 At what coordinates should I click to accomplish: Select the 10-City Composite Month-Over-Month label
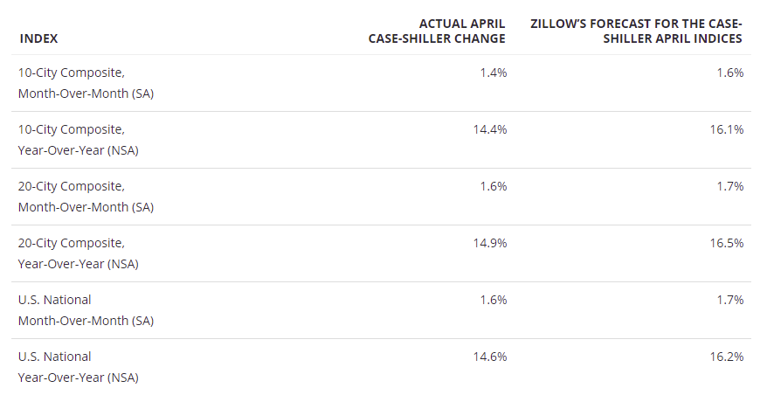pos(86,83)
